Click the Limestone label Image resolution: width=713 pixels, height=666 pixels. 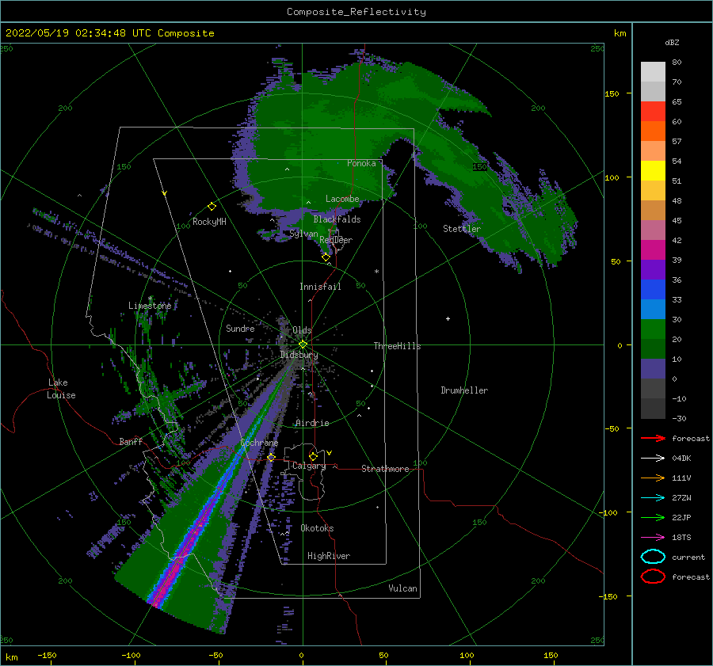pos(150,306)
